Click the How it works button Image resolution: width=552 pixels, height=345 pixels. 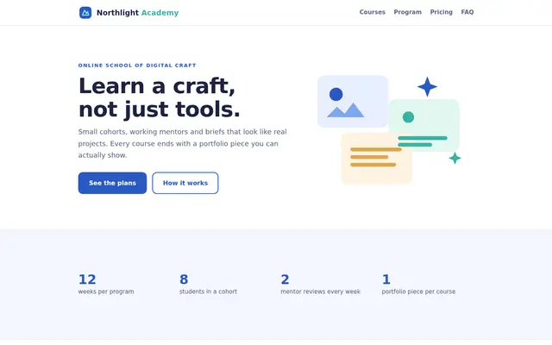tap(185, 183)
